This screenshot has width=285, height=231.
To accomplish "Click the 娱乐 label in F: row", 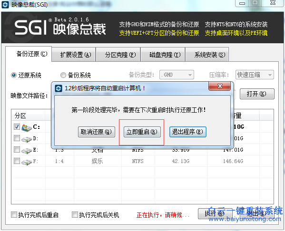I will pos(98,161).
